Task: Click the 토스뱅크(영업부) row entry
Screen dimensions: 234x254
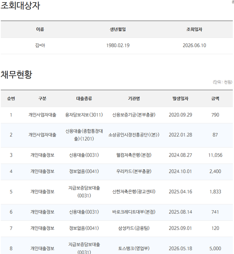Action: click(134, 248)
